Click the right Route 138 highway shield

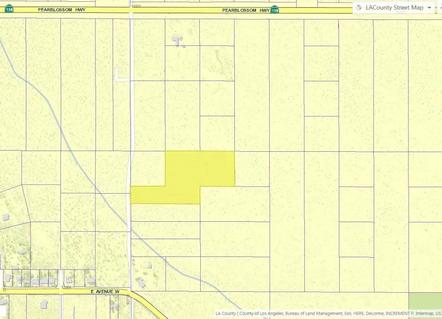tap(275, 10)
